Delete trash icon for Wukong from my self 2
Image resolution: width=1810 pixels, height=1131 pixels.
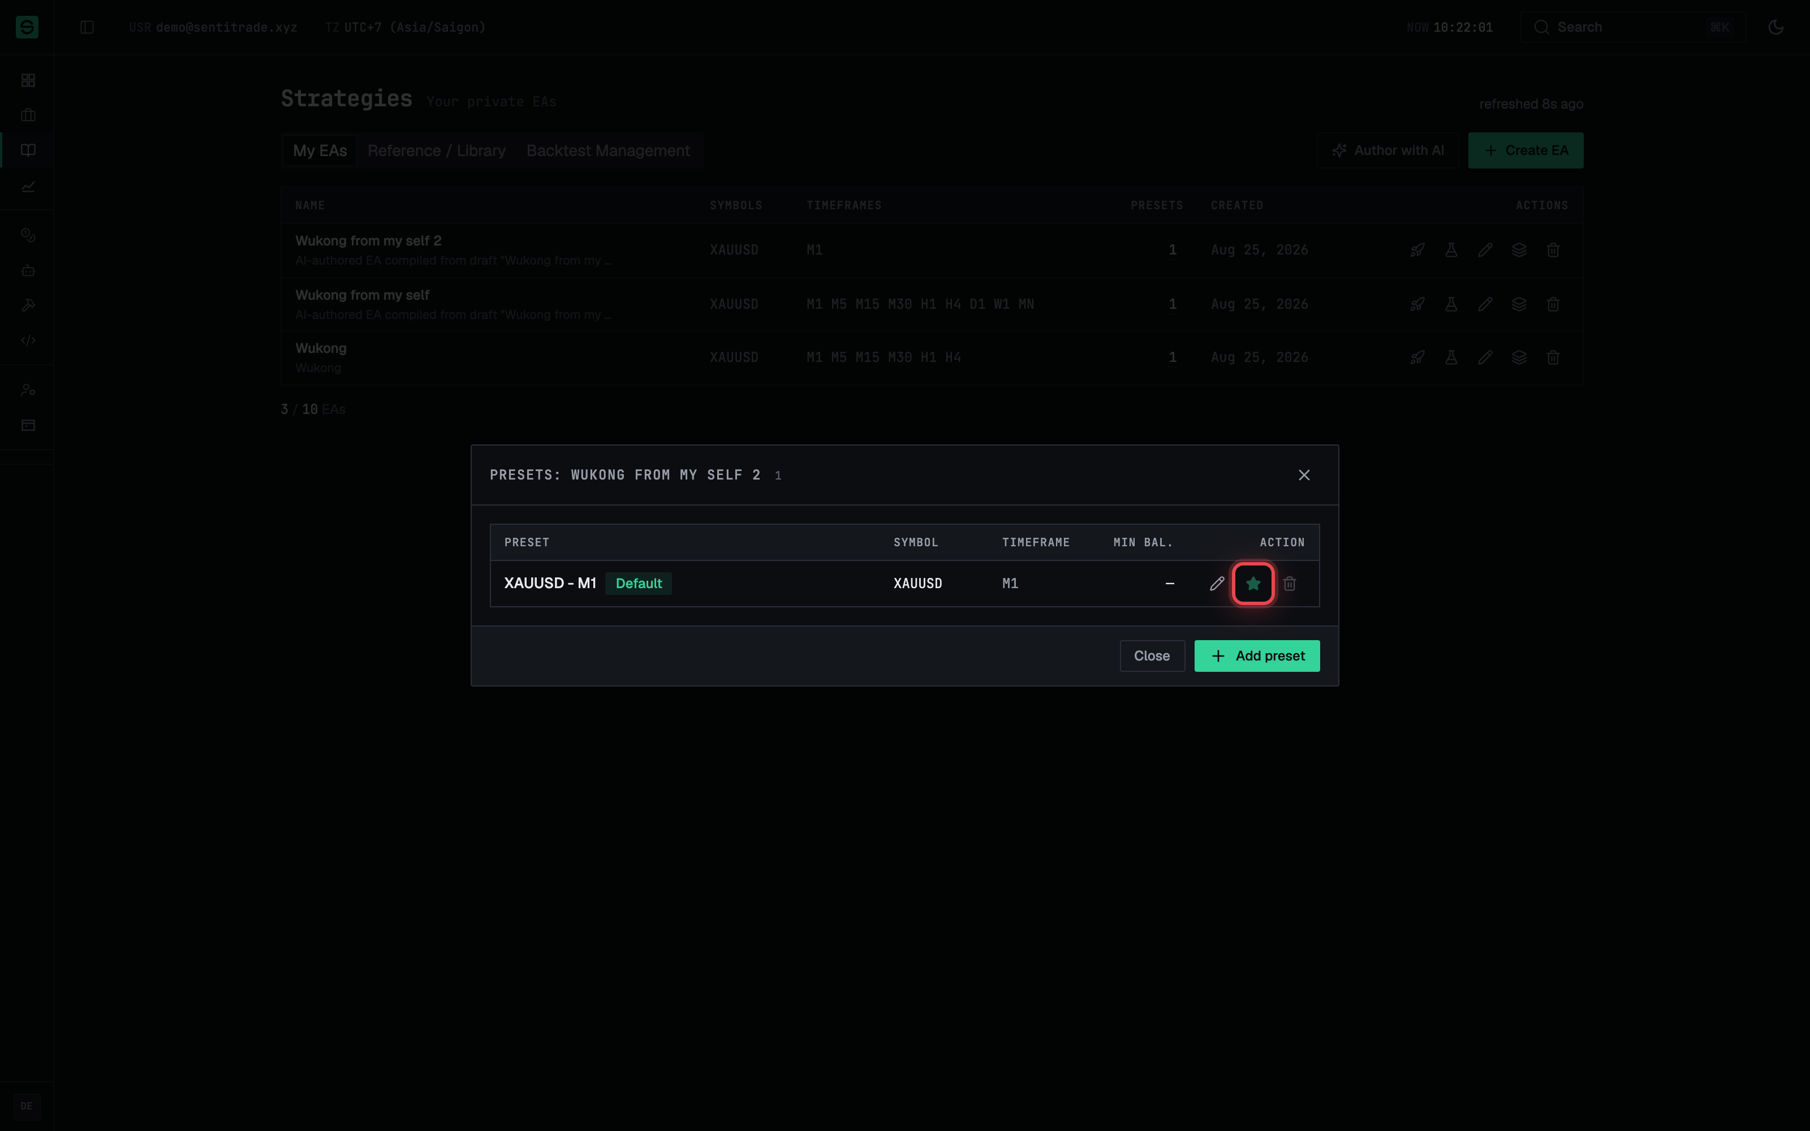click(x=1553, y=250)
